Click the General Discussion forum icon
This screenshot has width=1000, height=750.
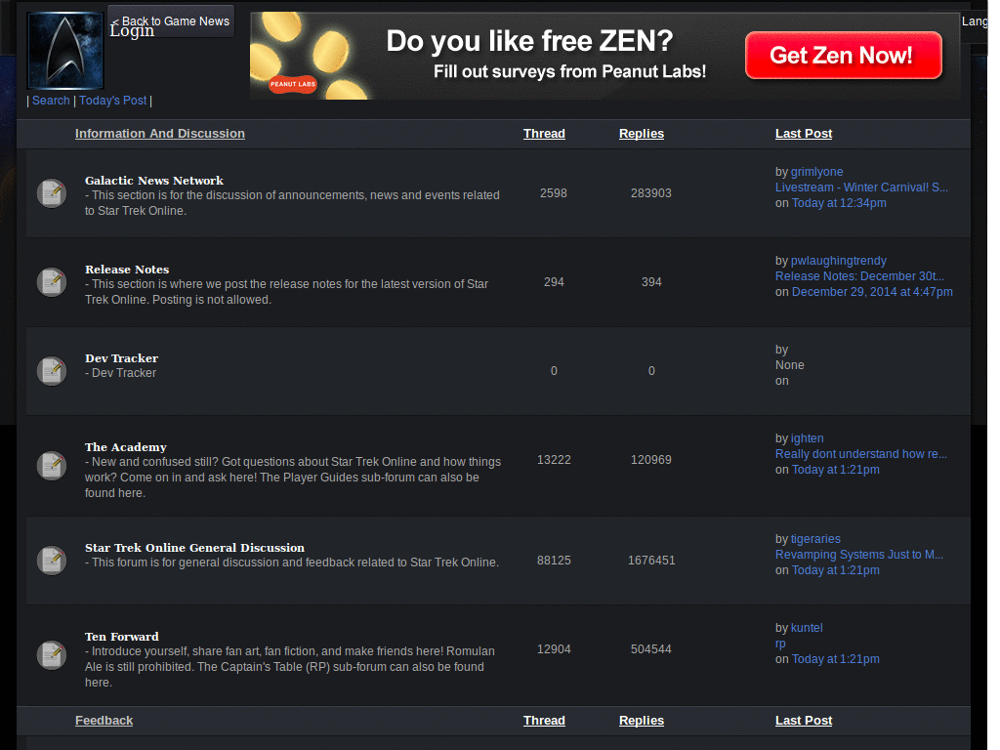51,560
